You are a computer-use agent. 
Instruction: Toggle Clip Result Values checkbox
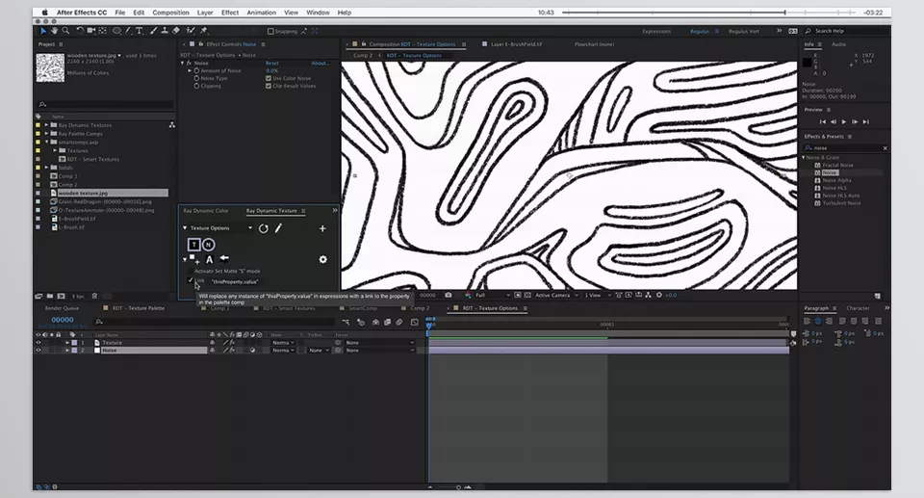269,86
